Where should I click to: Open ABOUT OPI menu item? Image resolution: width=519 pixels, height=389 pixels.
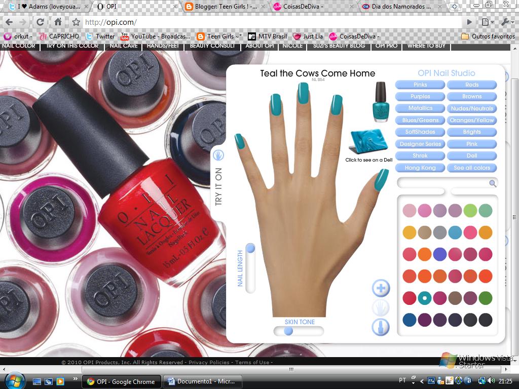(x=260, y=46)
